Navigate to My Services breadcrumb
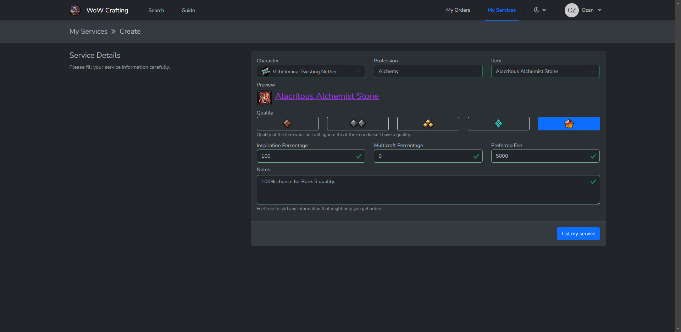This screenshot has width=681, height=332. coord(88,31)
